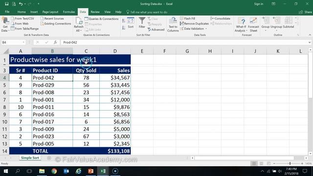Open Queries & Connections pane
Screen dimensions: 313x176
[x=101, y=19]
